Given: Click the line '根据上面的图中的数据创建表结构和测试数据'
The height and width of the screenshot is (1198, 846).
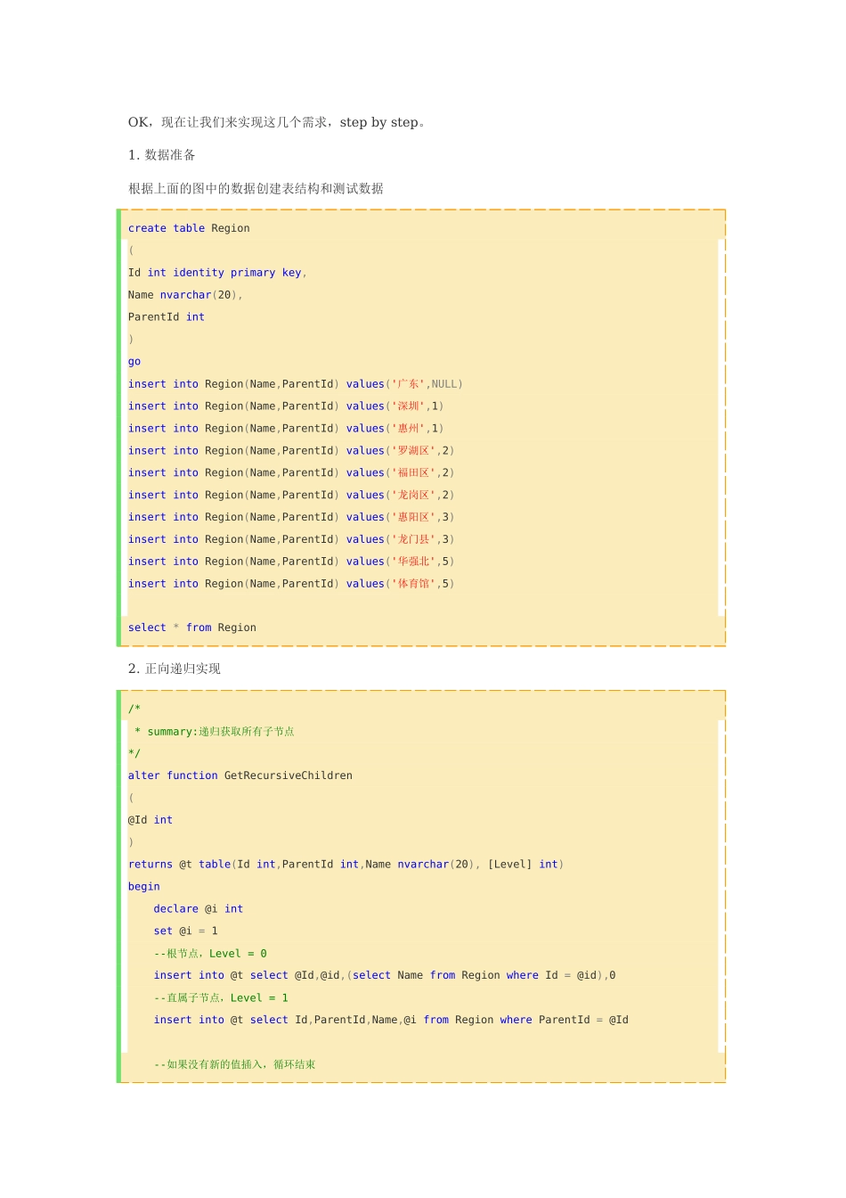Looking at the screenshot, I should click(x=256, y=188).
